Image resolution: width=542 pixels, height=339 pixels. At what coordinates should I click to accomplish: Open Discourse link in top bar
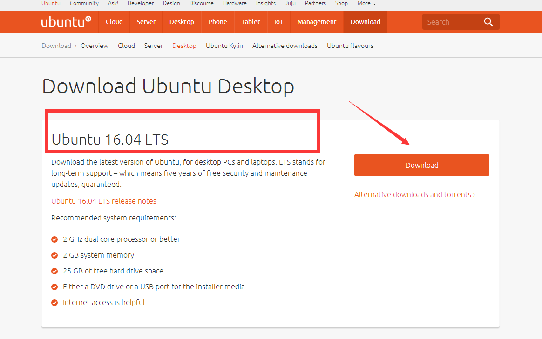202,3
